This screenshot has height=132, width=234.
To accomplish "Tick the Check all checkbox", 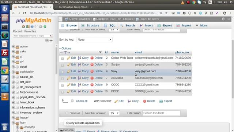I will pyautogui.click(x=72, y=101).
